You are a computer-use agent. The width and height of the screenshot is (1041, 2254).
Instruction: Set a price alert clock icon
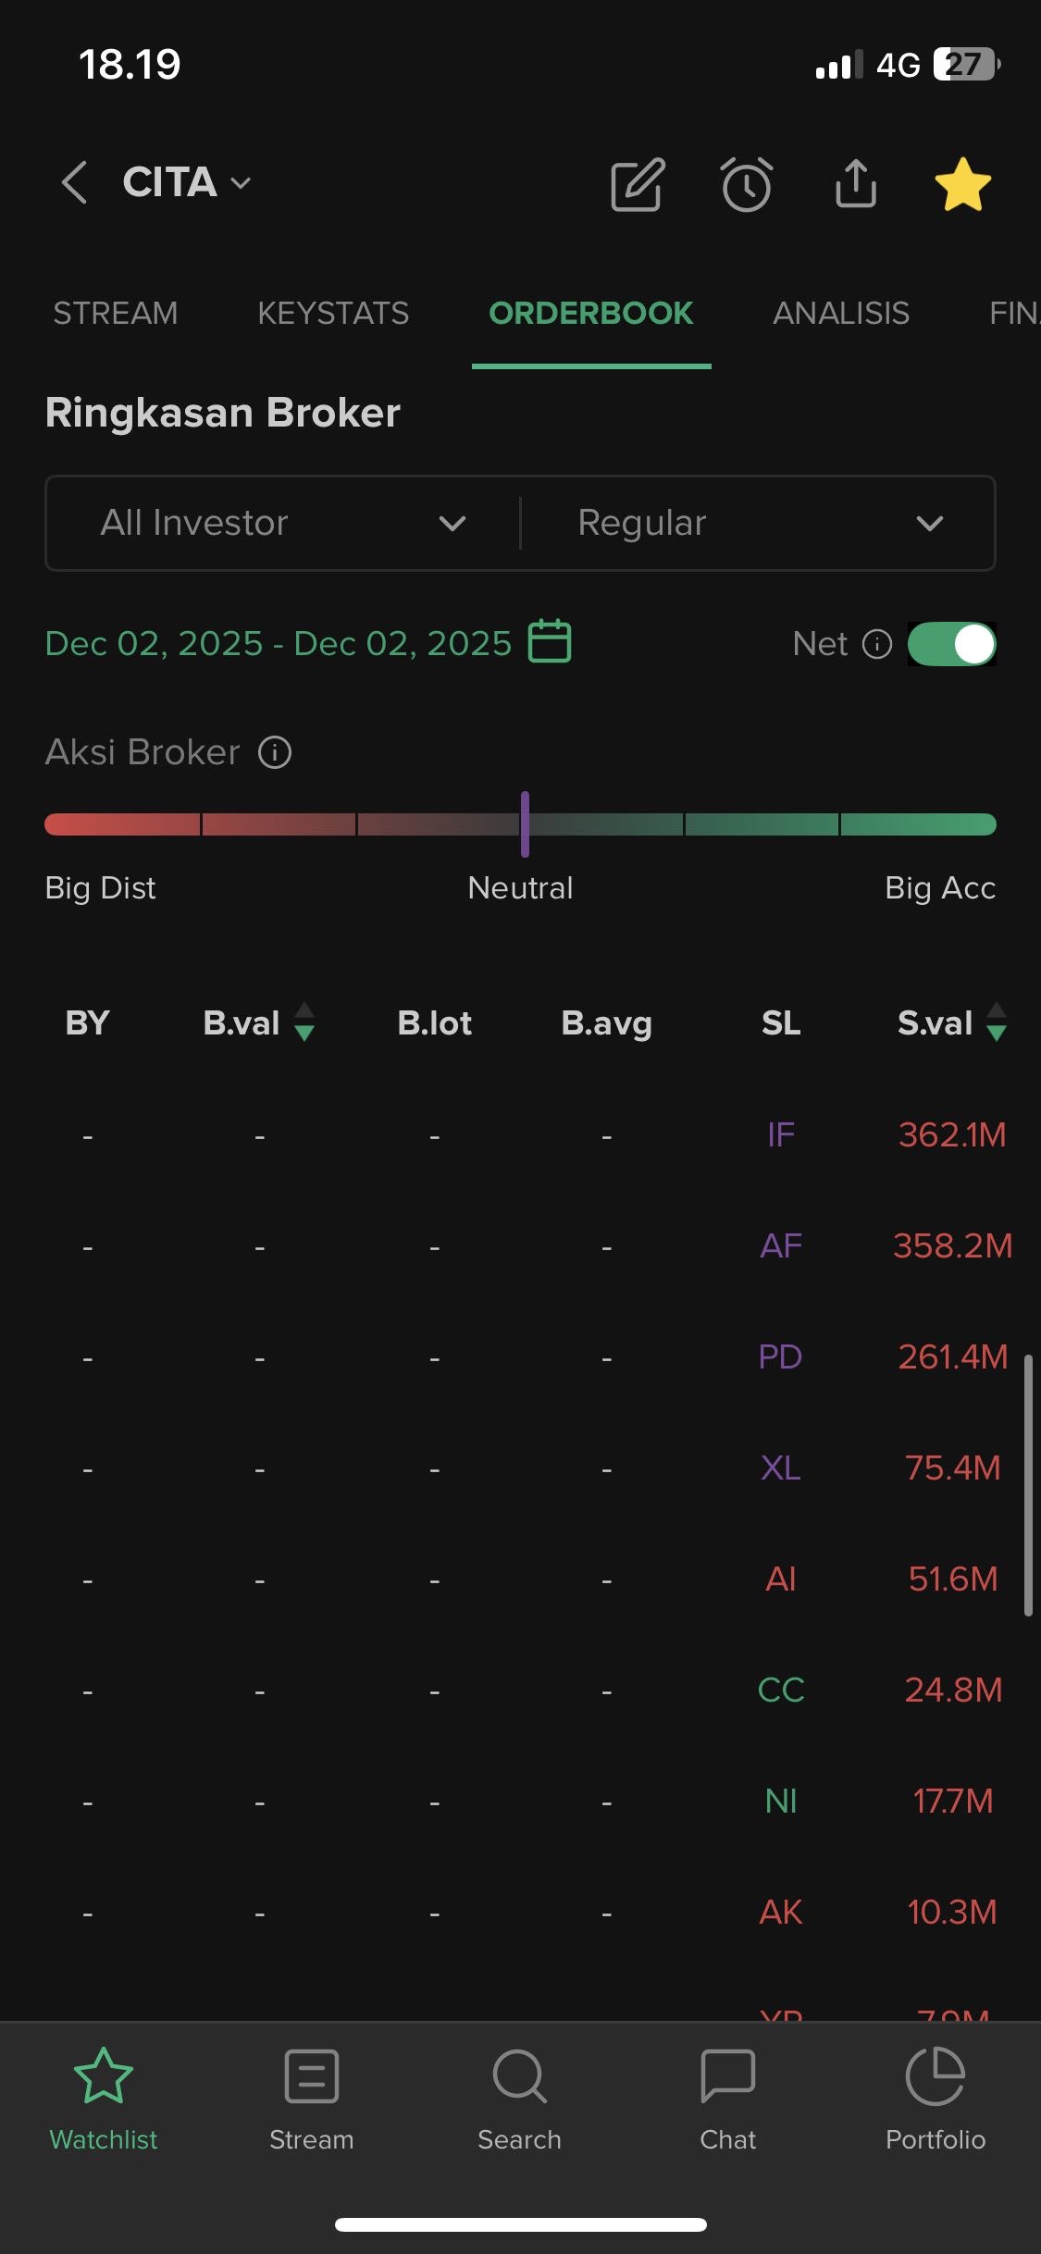click(x=746, y=184)
